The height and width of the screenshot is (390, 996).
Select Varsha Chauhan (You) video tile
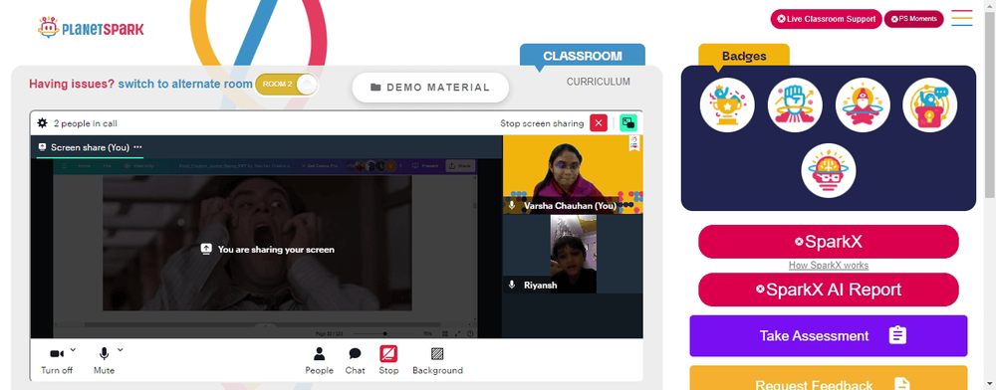(573, 174)
